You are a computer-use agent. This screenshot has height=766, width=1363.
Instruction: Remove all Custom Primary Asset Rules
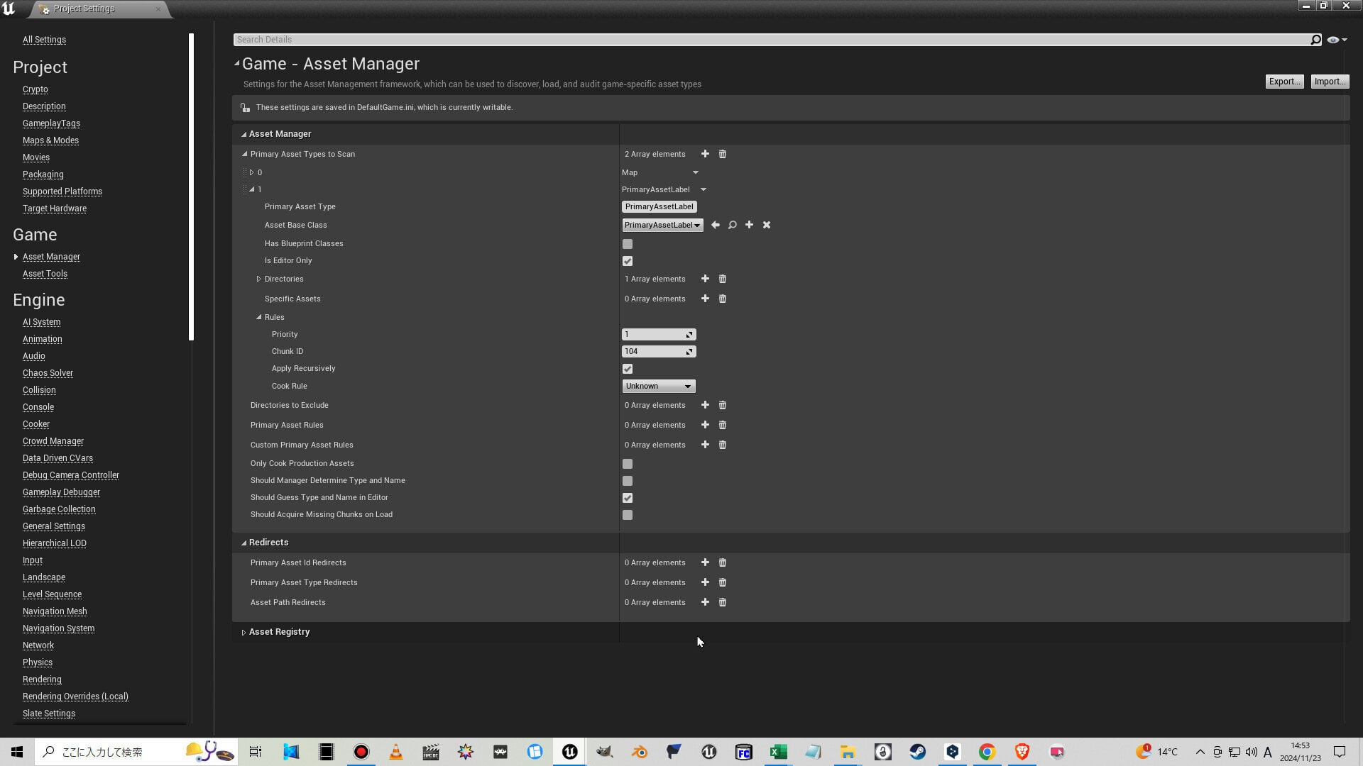tap(723, 445)
